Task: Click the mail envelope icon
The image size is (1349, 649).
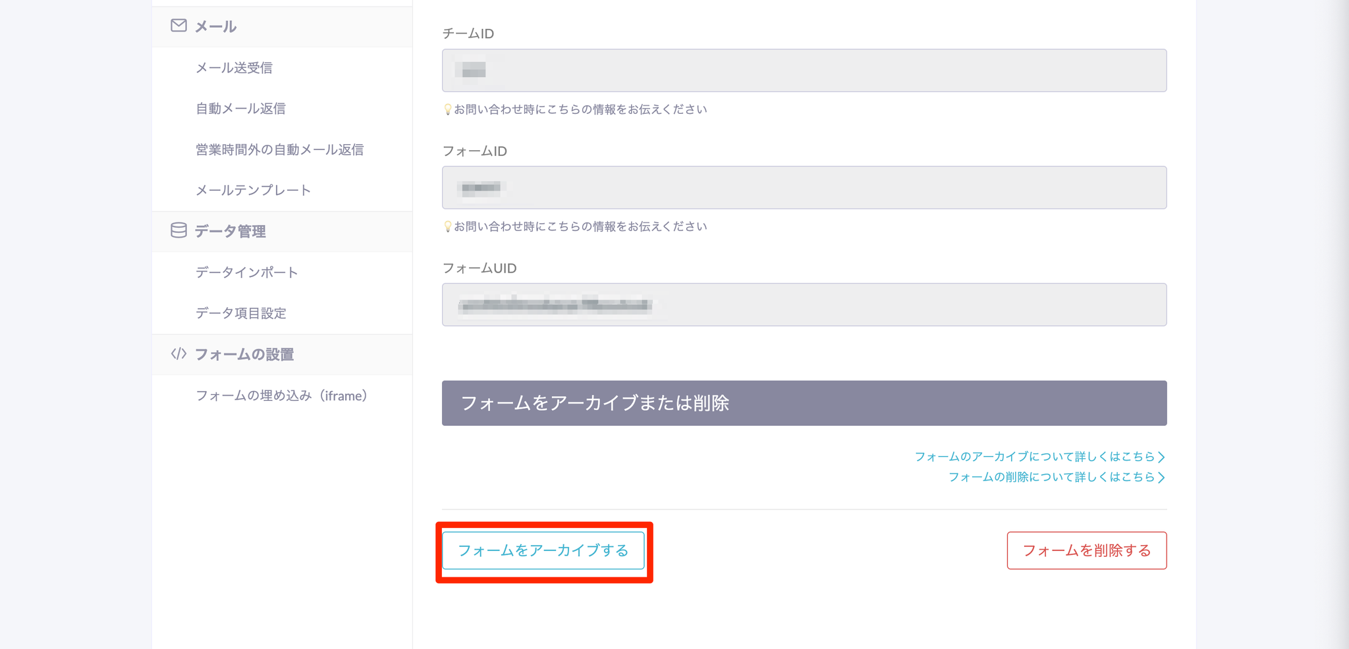Action: coord(179,26)
